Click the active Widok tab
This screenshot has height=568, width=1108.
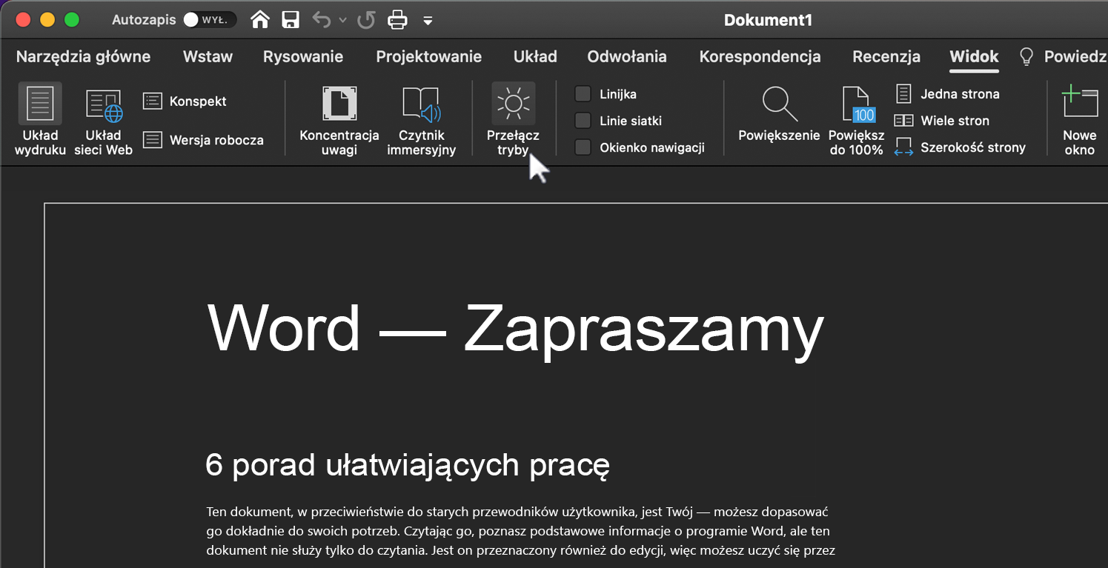click(974, 57)
